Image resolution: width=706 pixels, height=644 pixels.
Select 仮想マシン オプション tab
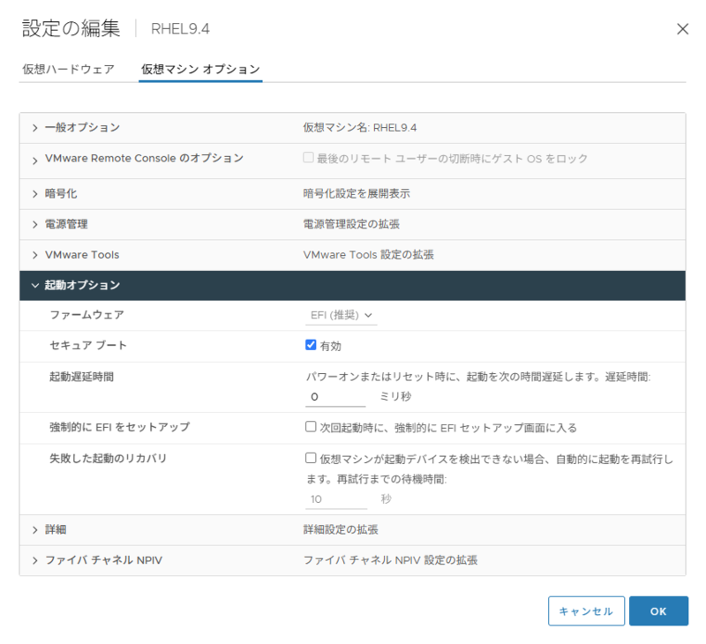(x=200, y=70)
